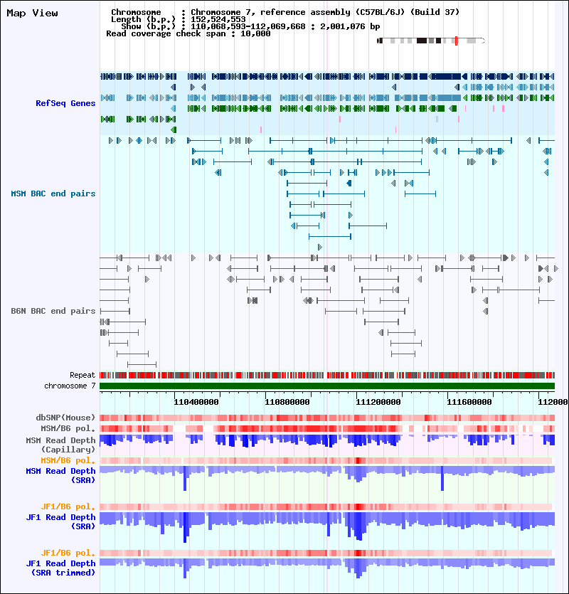This screenshot has height=594, width=569.
Task: Click the dbSNP(Mouse) track label
Action: click(65, 418)
